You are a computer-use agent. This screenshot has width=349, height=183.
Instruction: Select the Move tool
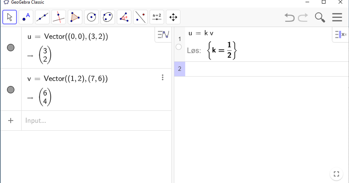(x=9, y=17)
